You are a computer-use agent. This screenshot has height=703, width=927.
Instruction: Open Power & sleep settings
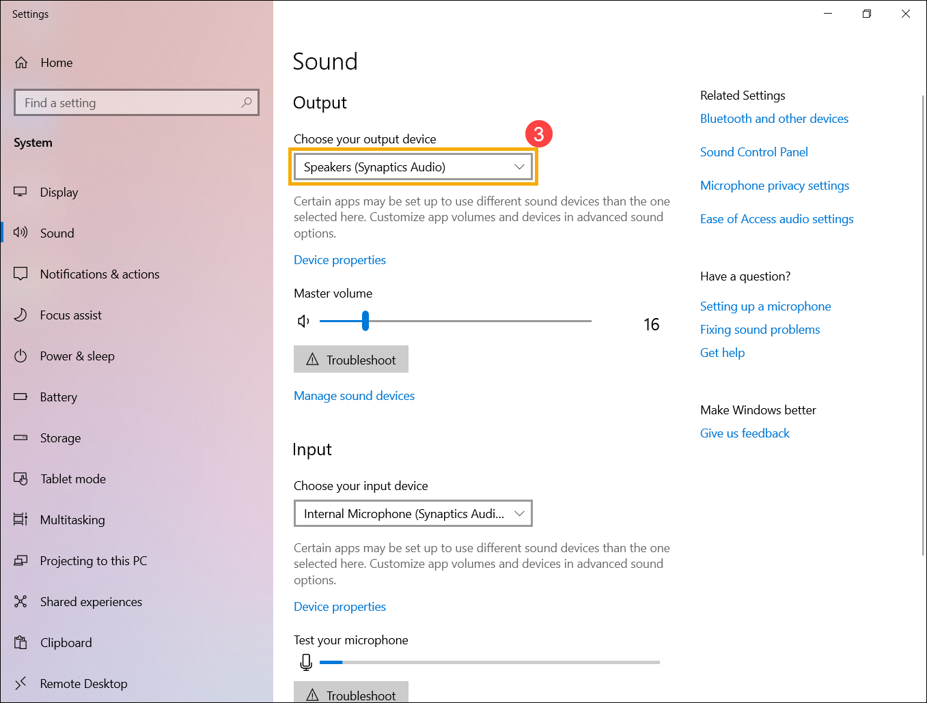click(137, 356)
